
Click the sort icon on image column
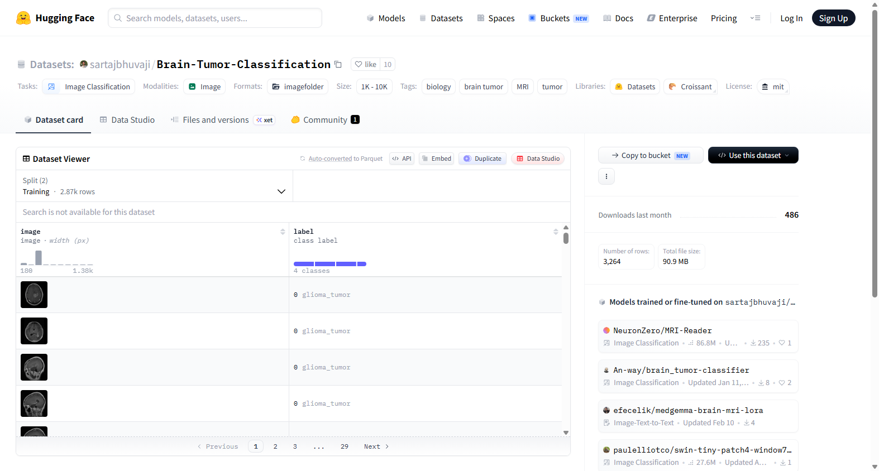tap(283, 232)
